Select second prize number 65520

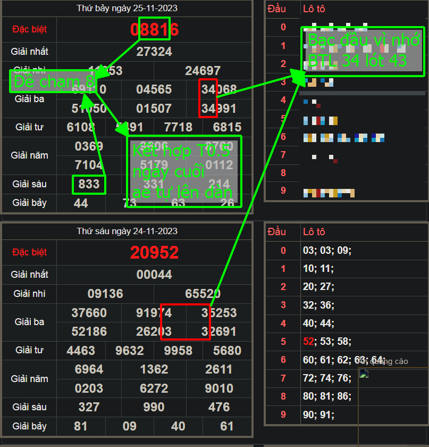[x=203, y=294]
